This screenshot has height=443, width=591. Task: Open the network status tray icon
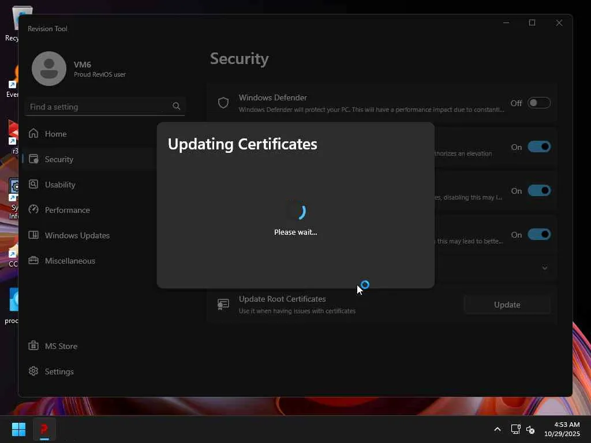click(515, 429)
